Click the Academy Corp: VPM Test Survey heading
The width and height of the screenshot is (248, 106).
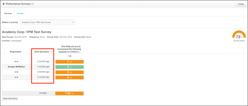[27, 32]
